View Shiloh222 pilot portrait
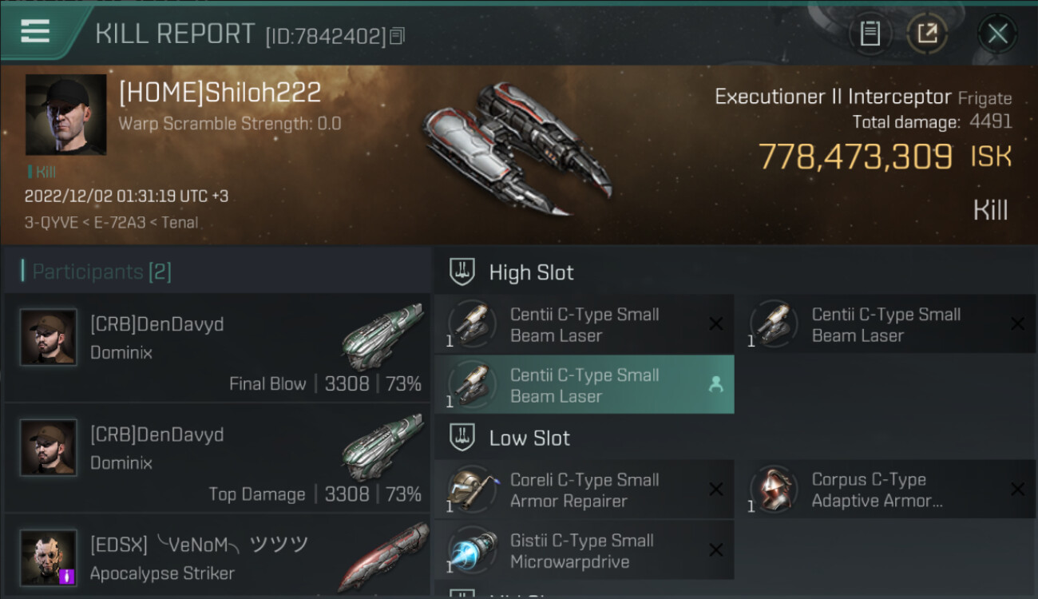Viewport: 1038px width, 599px height. click(x=65, y=114)
